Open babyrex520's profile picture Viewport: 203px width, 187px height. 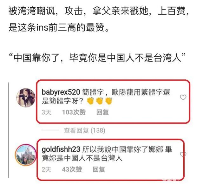point(26,98)
